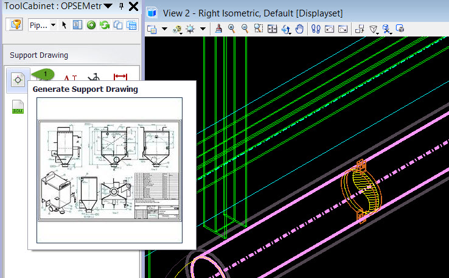The image size is (449, 278).
Task: Click the BOM document icon
Action: point(18,107)
